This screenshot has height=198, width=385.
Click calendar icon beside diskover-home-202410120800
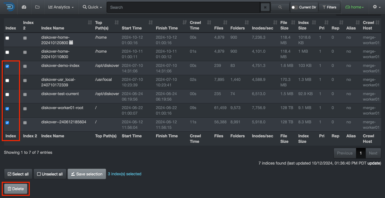[71, 43]
